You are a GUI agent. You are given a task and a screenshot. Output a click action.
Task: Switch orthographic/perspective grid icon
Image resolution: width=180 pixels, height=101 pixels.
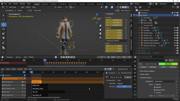point(100,37)
